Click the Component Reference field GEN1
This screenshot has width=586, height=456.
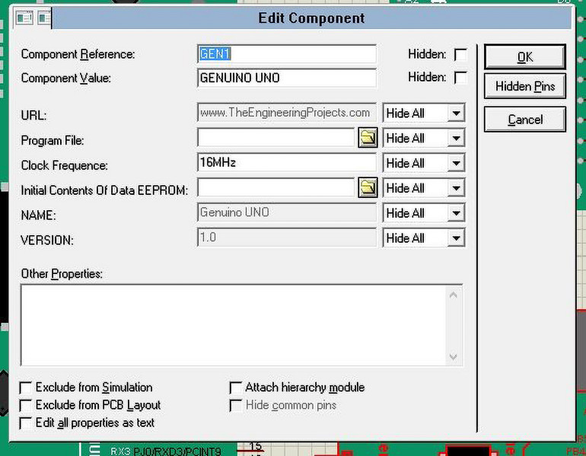click(286, 54)
